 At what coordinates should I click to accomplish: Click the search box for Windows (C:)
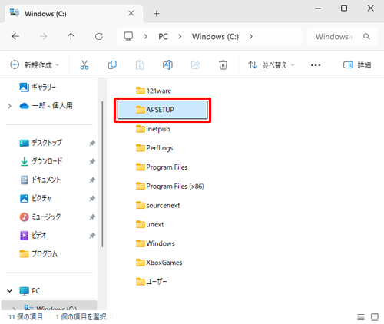[x=342, y=37]
